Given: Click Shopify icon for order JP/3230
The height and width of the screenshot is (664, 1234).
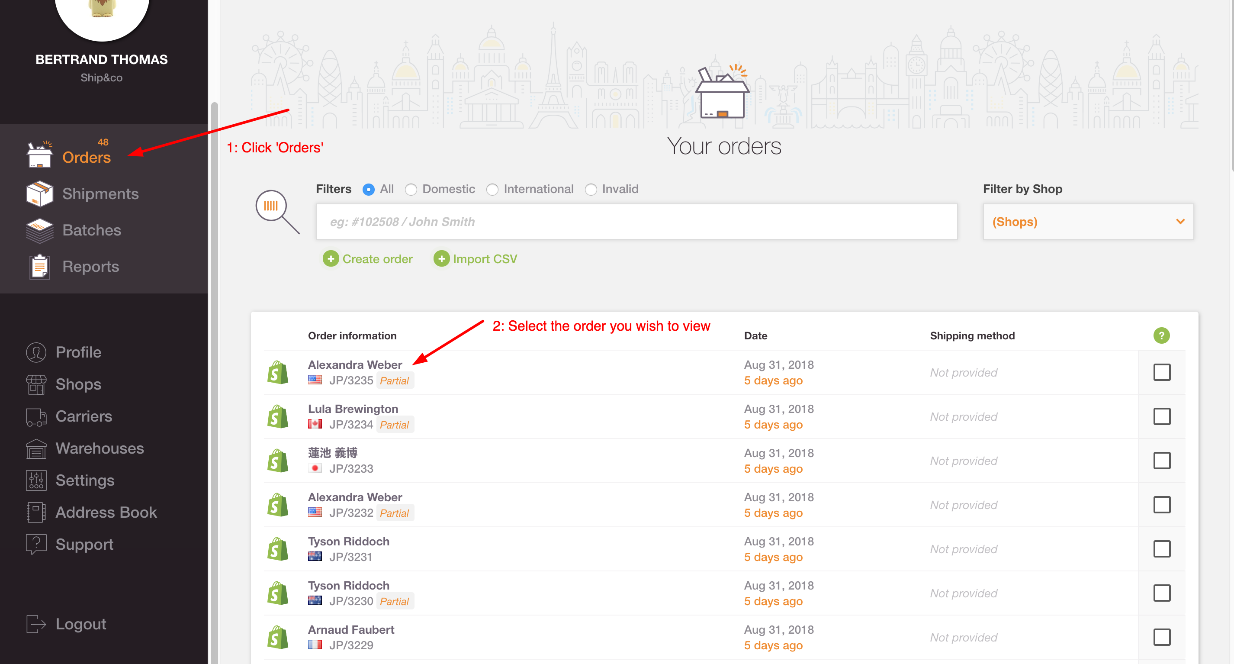Looking at the screenshot, I should pyautogui.click(x=277, y=593).
